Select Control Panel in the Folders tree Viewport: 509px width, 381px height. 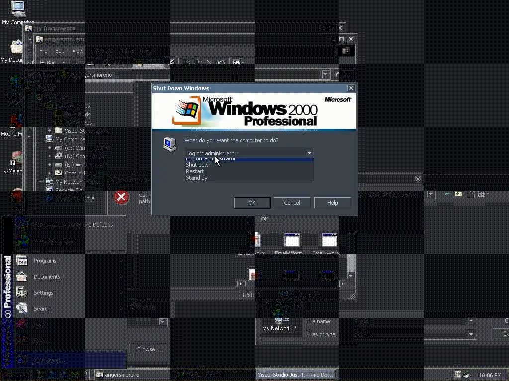(x=81, y=173)
